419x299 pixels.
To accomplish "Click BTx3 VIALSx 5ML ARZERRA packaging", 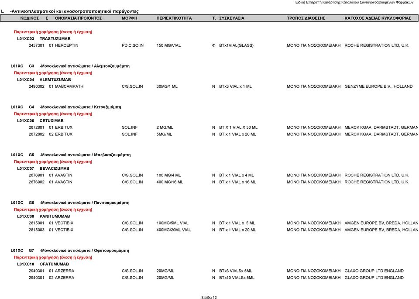I will coord(236,271).
